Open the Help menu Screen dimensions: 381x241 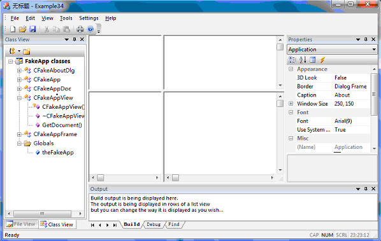tap(111, 18)
